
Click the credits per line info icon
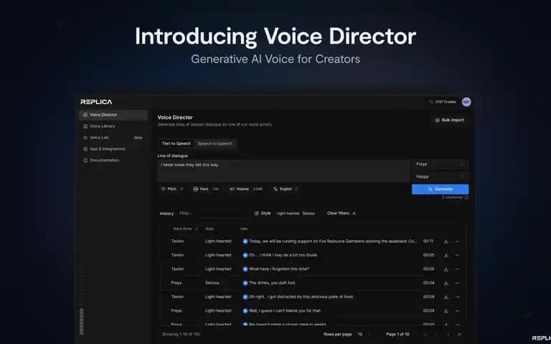(x=466, y=198)
